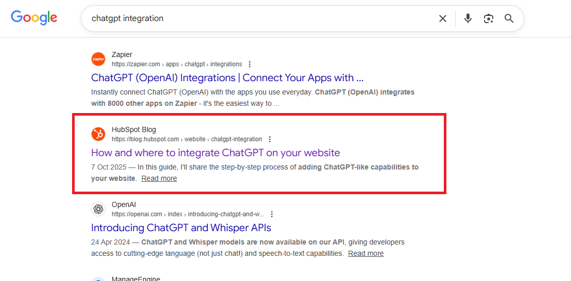The width and height of the screenshot is (571, 281).
Task: Focus the 'chatgpt integration' search box
Action: click(x=257, y=18)
